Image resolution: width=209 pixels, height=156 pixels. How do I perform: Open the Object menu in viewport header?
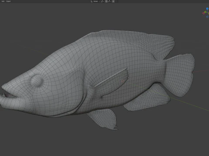point(8,1)
